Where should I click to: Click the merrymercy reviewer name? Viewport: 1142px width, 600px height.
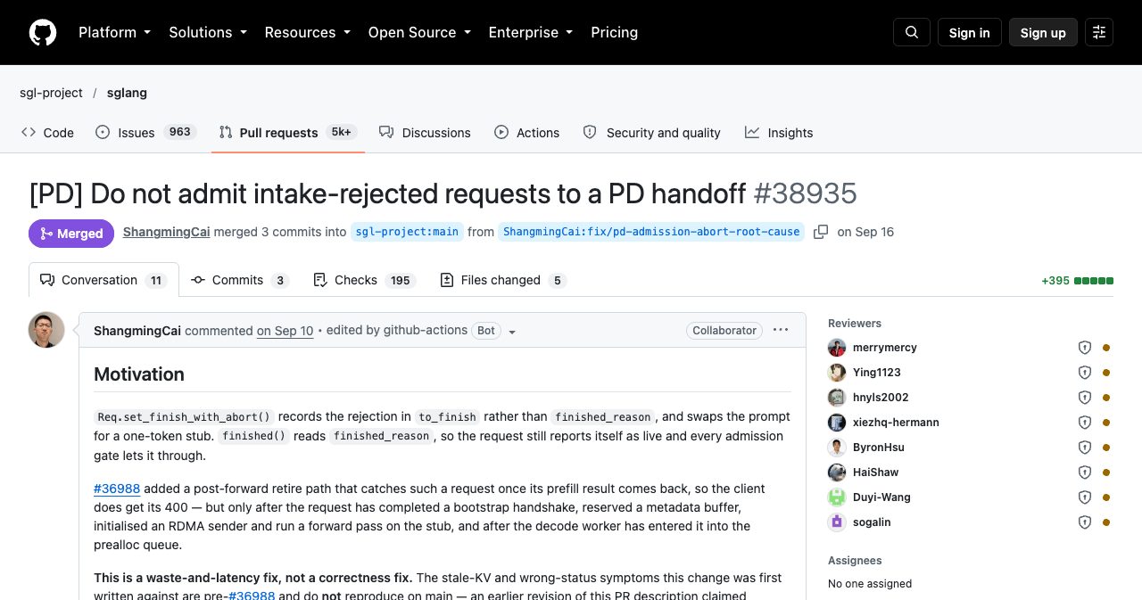coord(885,348)
